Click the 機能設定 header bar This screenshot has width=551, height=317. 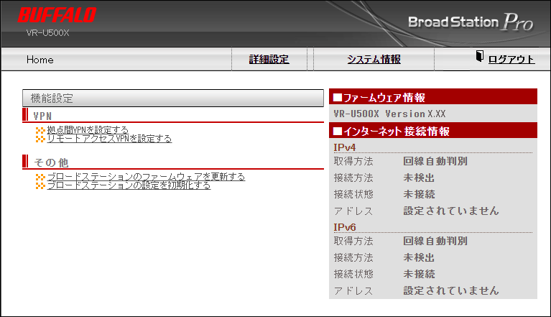point(173,98)
